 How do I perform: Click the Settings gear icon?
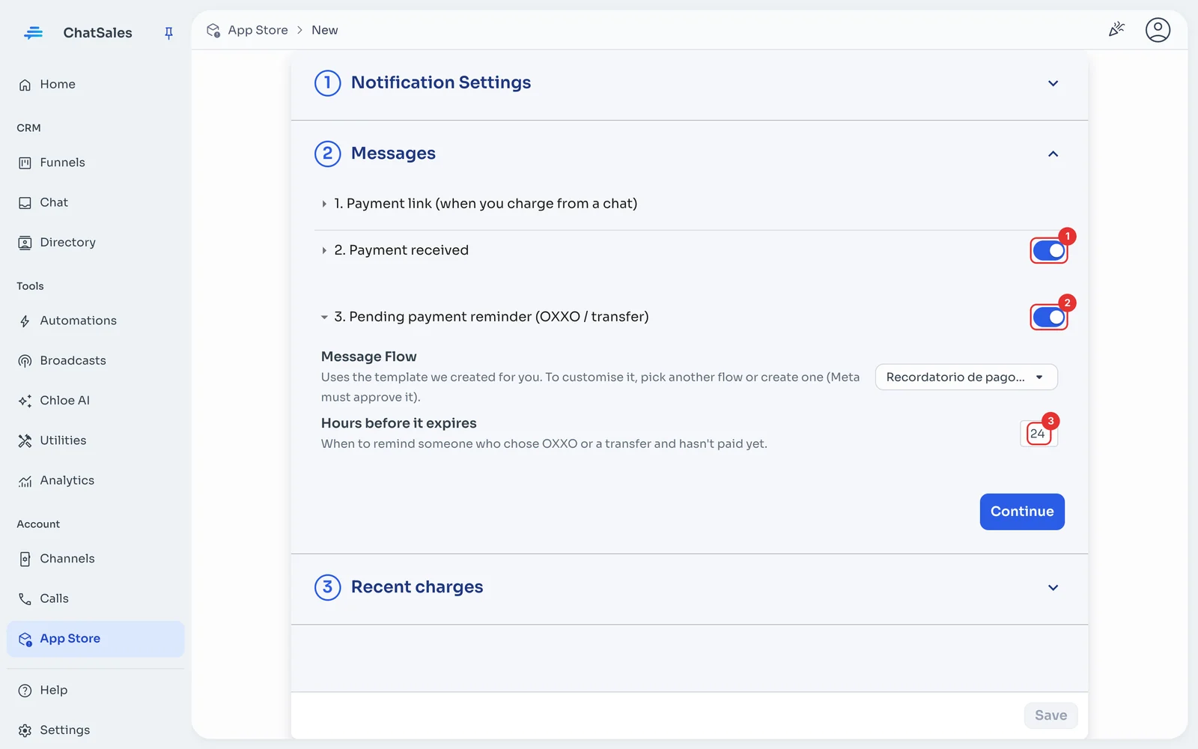point(25,730)
